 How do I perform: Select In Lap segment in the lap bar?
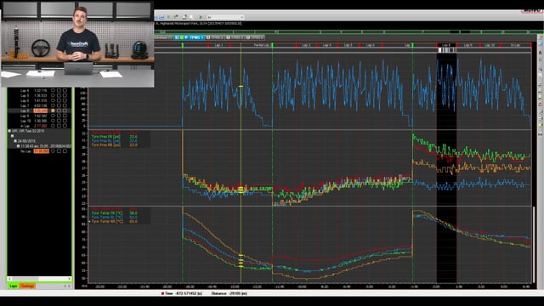click(x=516, y=45)
